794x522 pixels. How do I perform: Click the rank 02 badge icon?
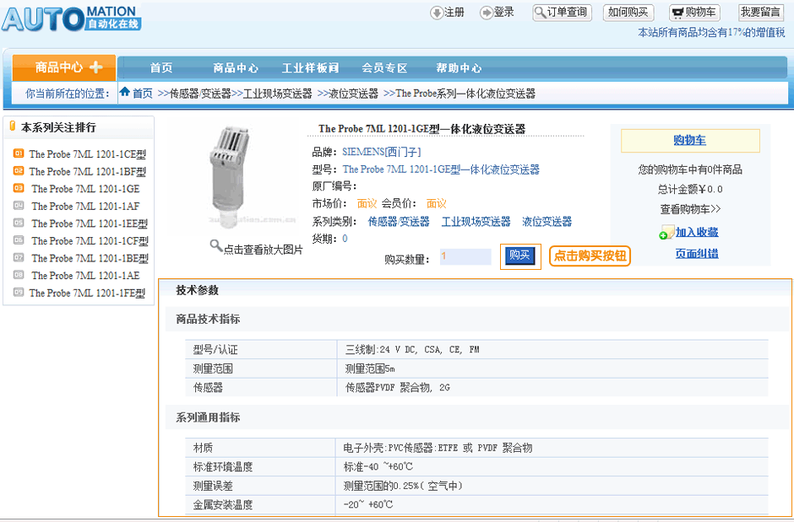[19, 171]
